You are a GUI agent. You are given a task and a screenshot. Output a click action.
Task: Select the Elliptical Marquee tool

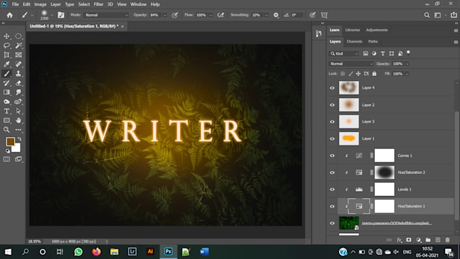(18, 36)
